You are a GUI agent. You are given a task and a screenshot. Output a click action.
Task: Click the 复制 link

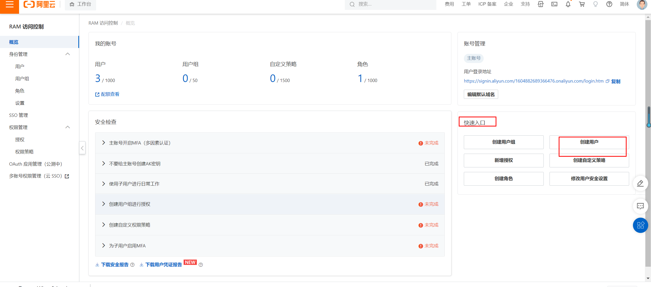tap(616, 81)
